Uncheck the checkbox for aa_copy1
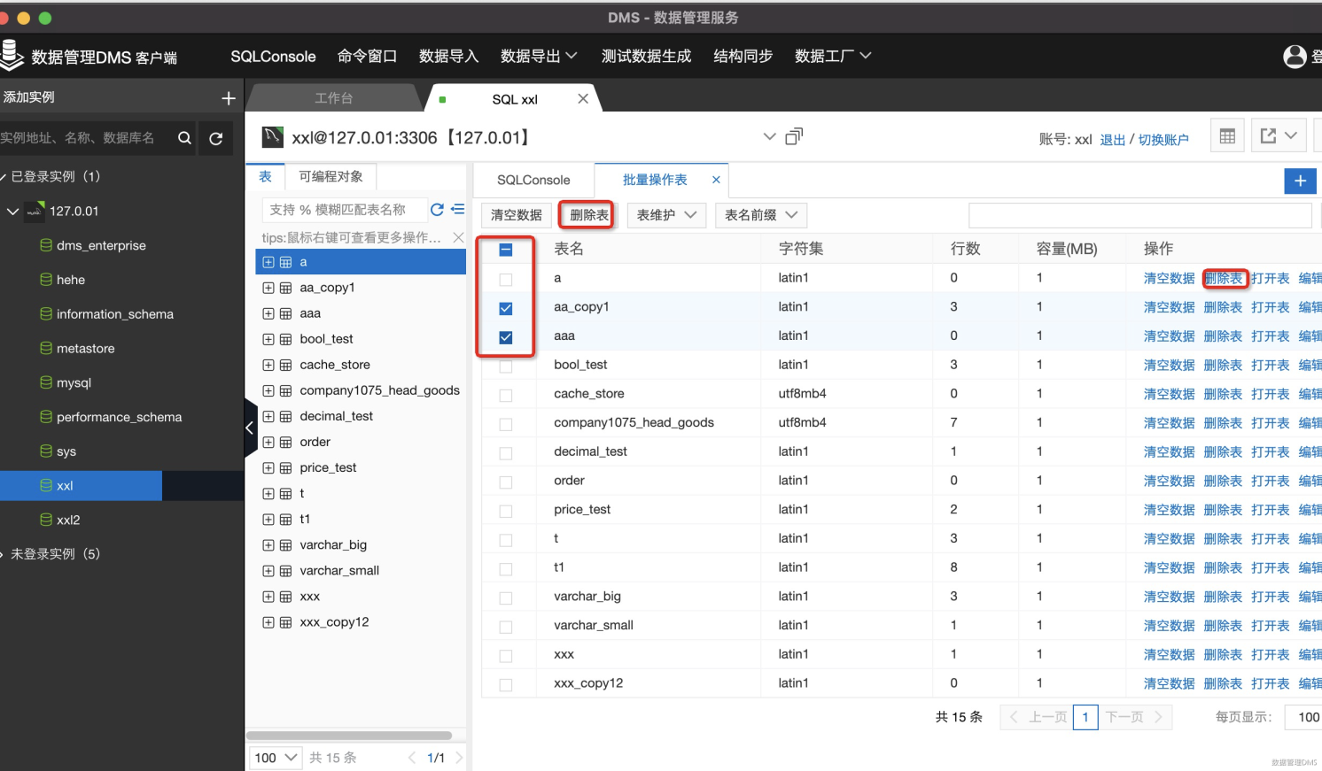 506,308
